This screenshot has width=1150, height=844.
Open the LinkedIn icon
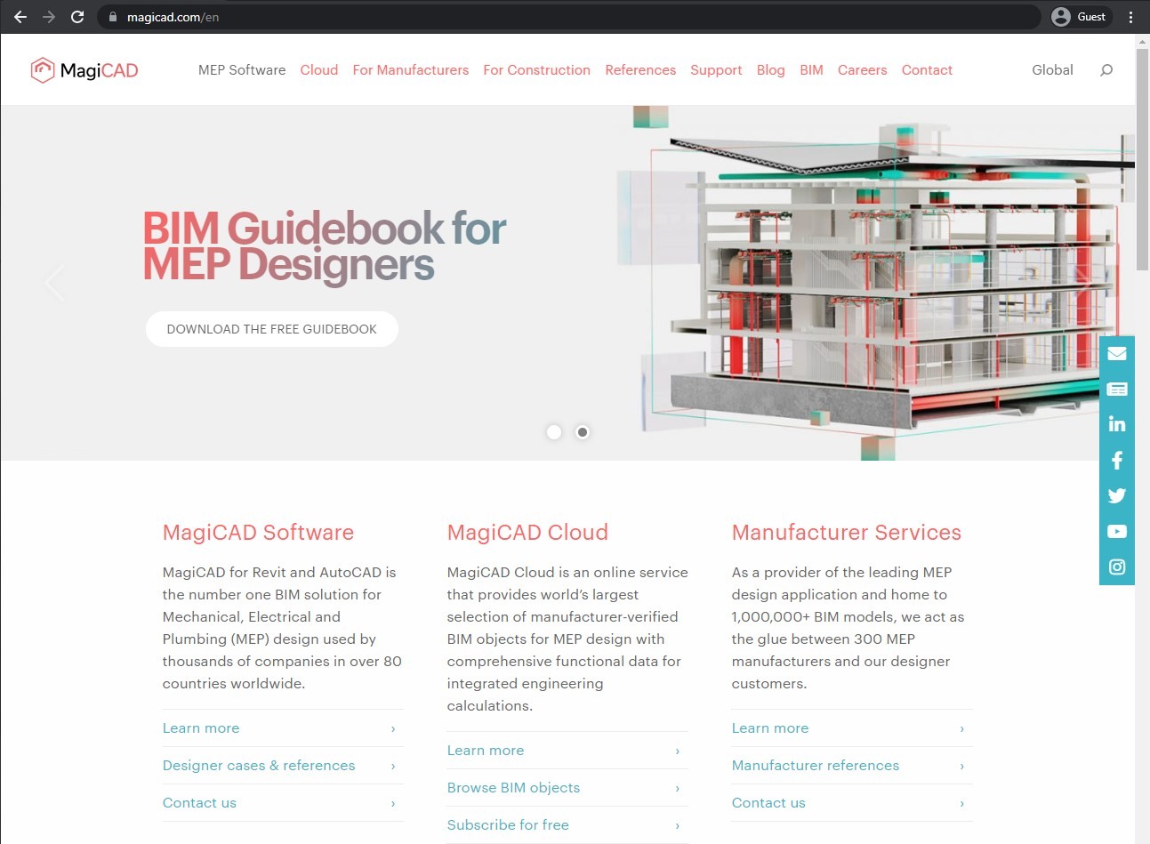[1117, 424]
